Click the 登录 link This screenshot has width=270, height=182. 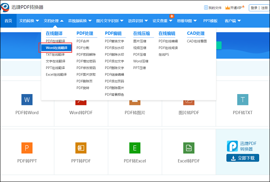(254, 8)
